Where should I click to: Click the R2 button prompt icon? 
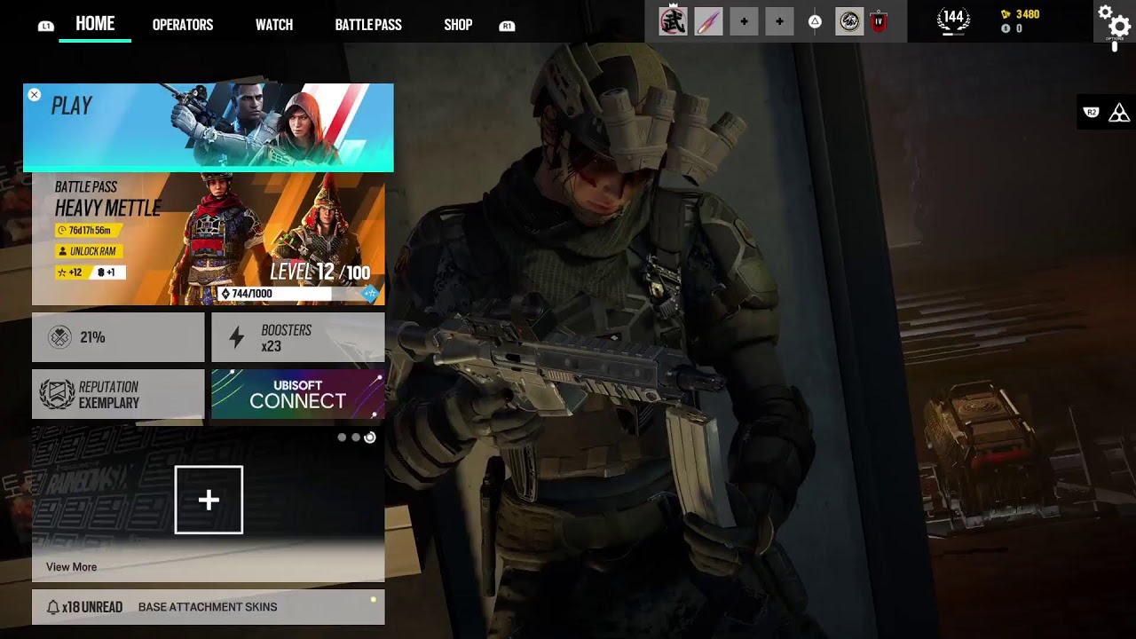tap(1092, 112)
